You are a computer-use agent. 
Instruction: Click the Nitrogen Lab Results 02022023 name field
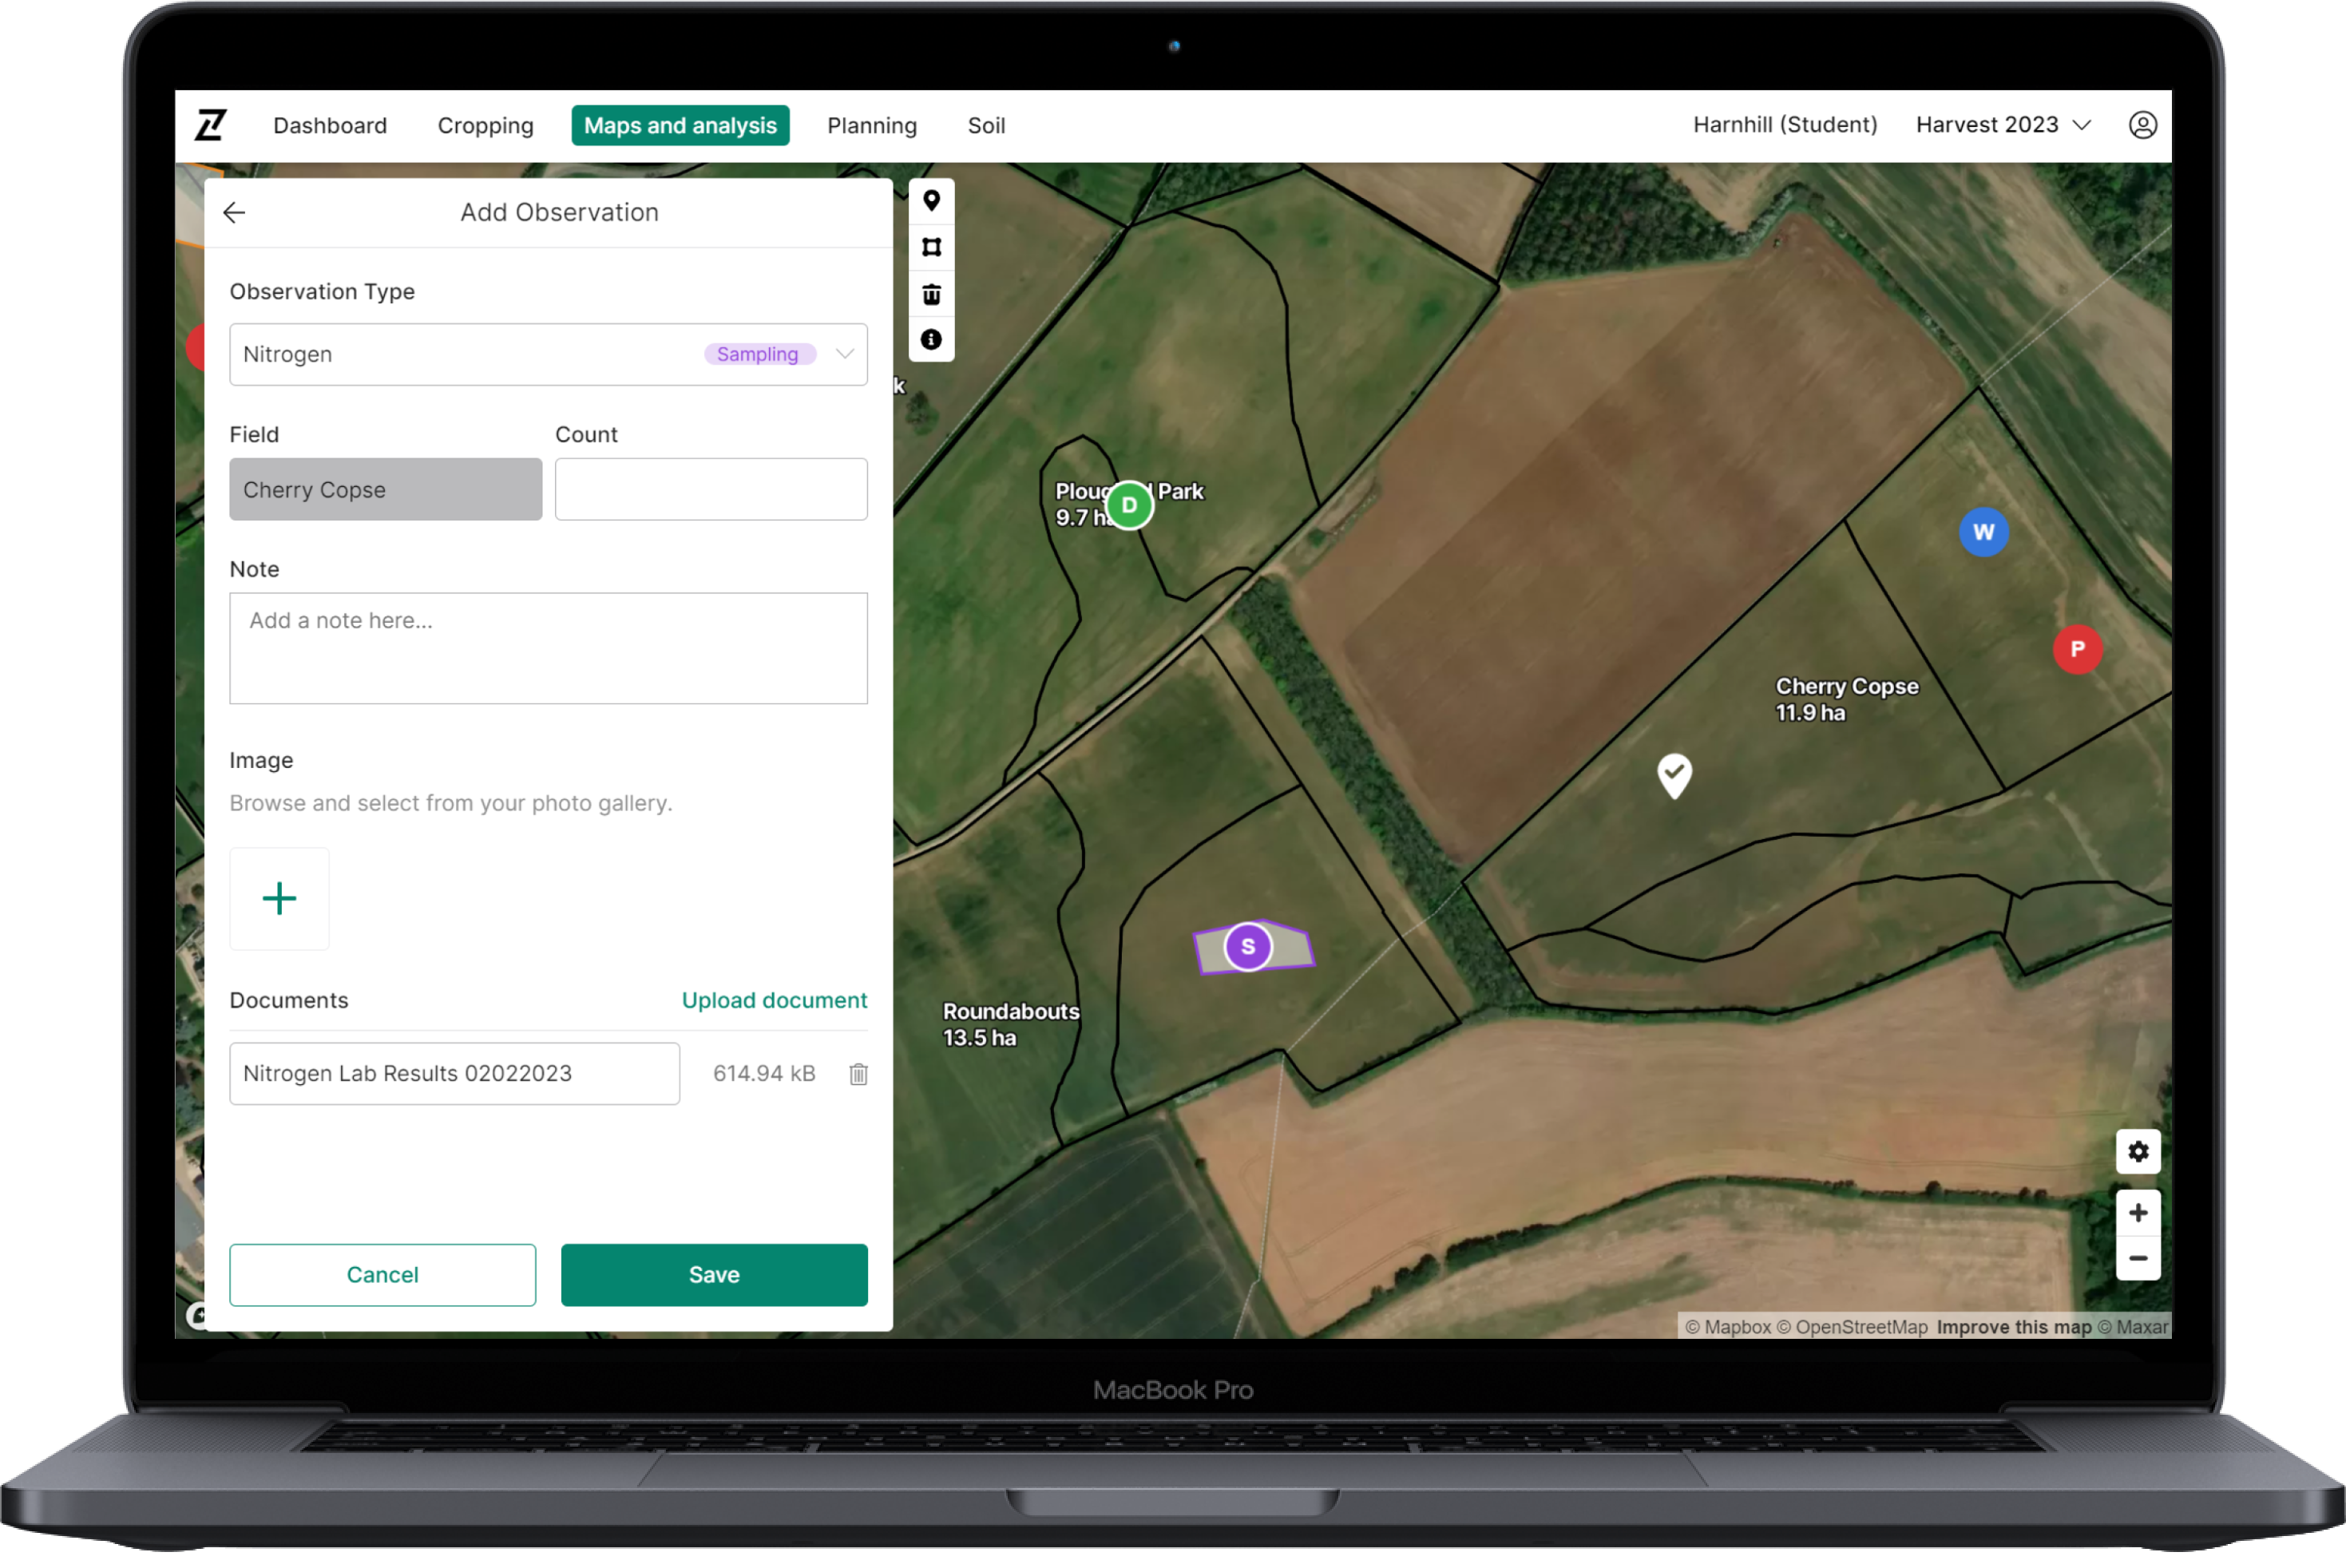coord(454,1074)
